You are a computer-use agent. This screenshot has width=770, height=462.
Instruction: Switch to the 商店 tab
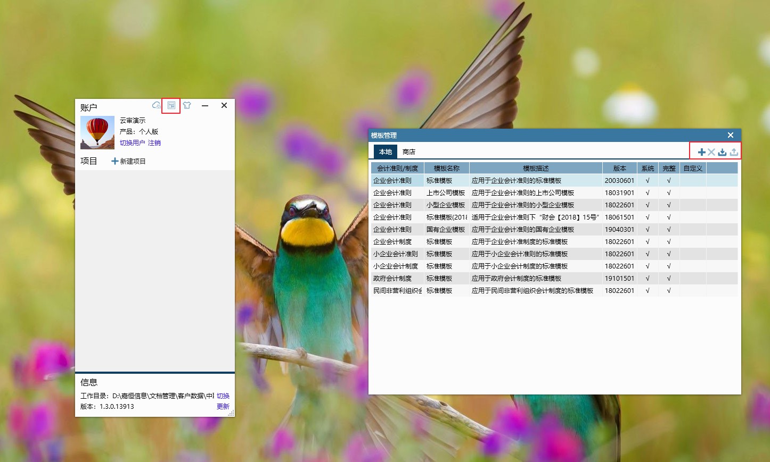click(409, 152)
